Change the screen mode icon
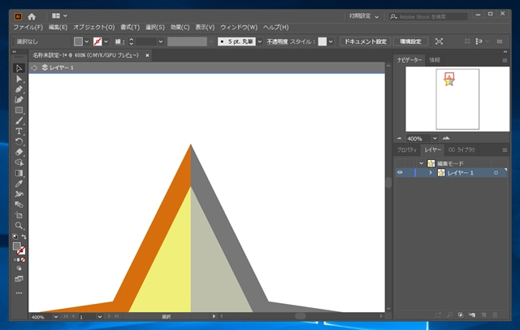Viewport: 520px width, 330px height. click(x=19, y=279)
